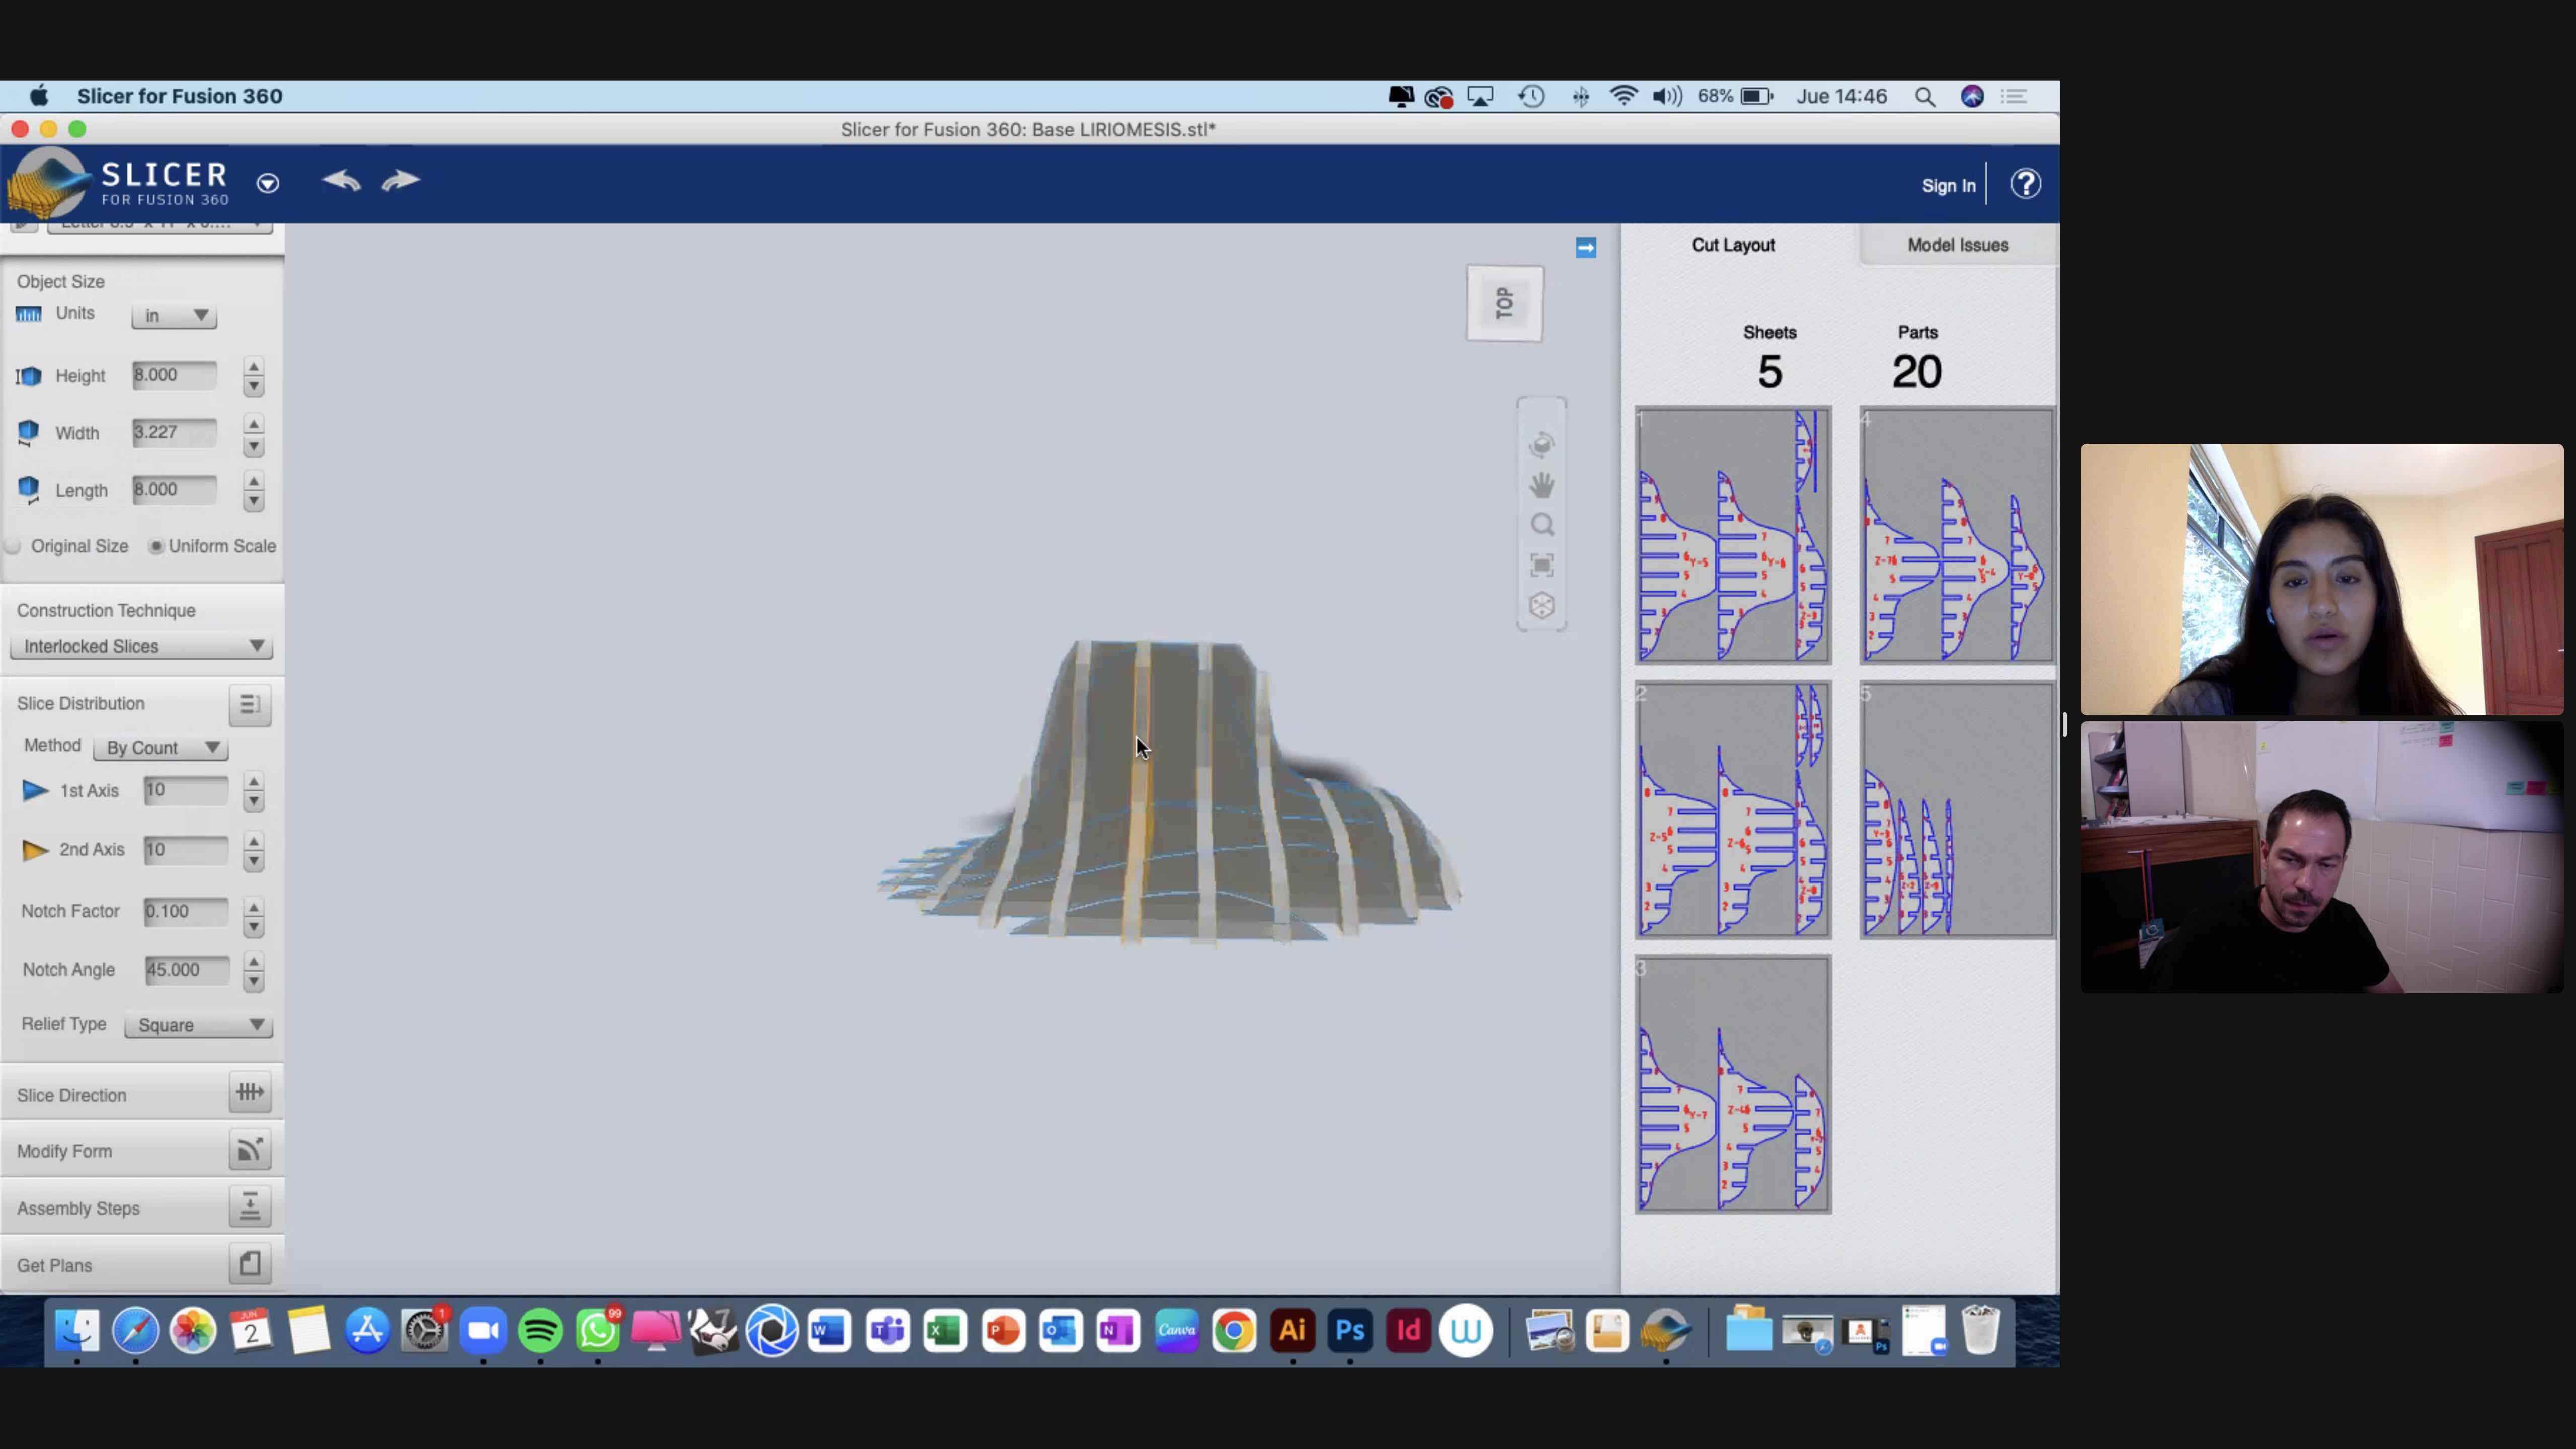Viewport: 2576px width, 1449px height.
Task: Open Slice Direction panel icon
Action: pyautogui.click(x=249, y=1093)
